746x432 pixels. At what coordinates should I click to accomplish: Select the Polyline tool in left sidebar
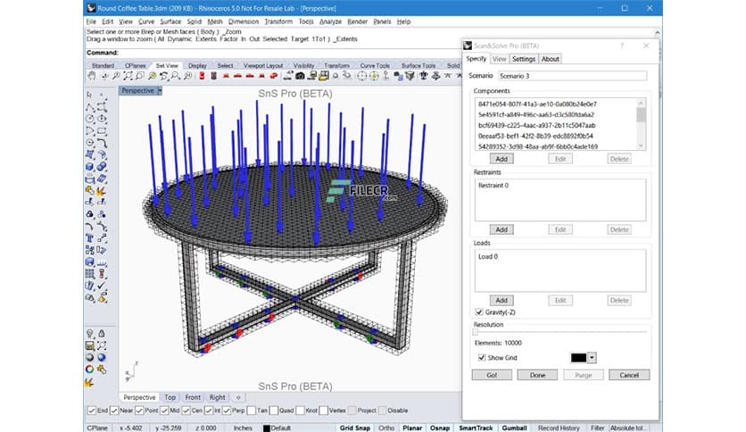90,107
